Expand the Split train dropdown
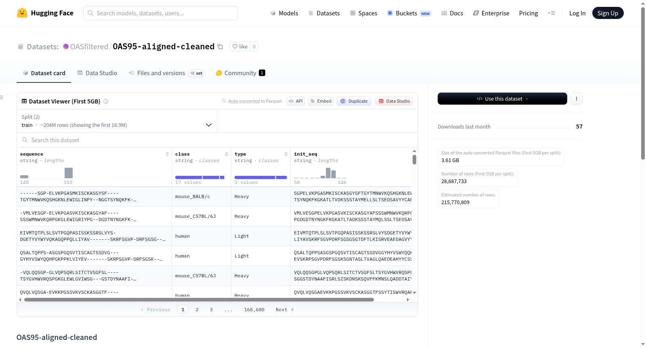The image size is (646, 348). (x=117, y=121)
